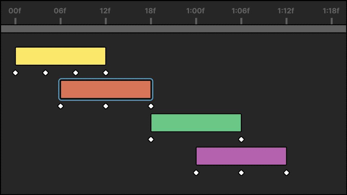Click the 1:18f tick mark on ruler

tap(331, 21)
